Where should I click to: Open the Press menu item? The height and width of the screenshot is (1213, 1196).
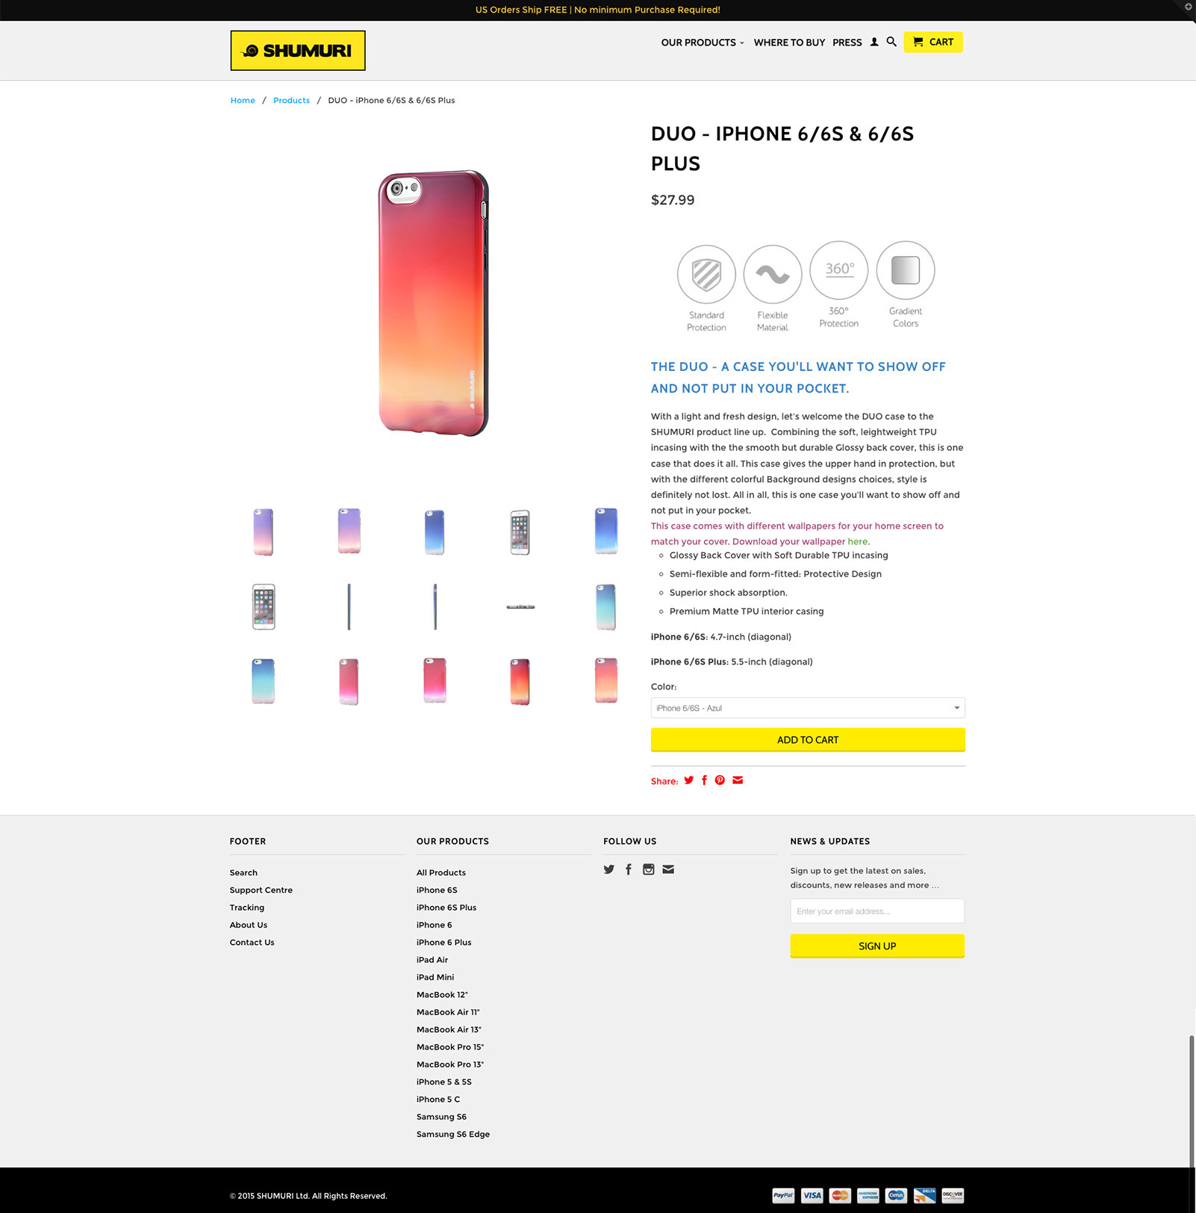pyautogui.click(x=847, y=43)
